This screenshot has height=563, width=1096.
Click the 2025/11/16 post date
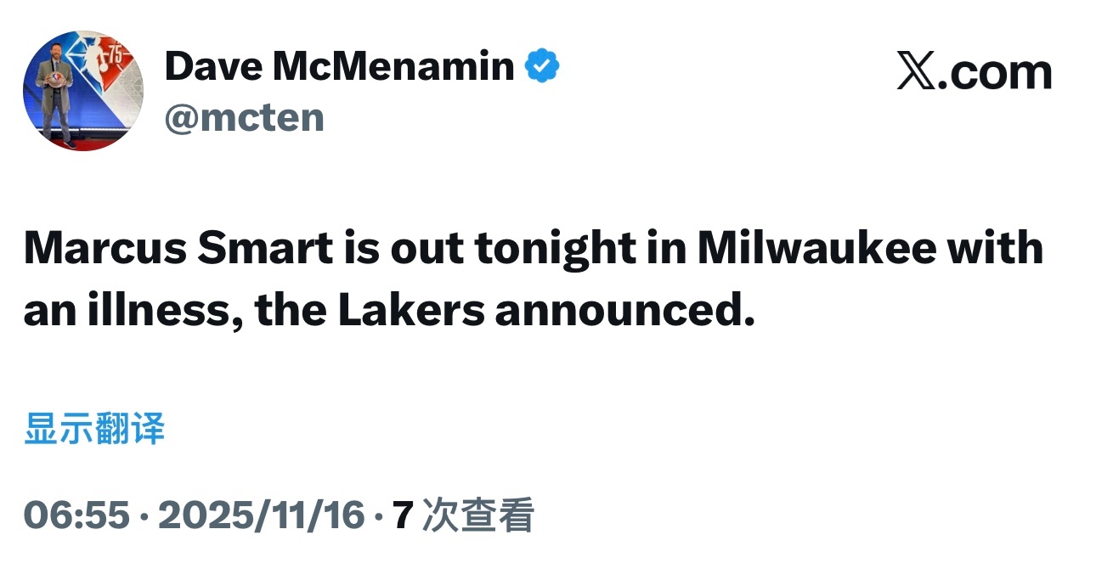tap(262, 515)
